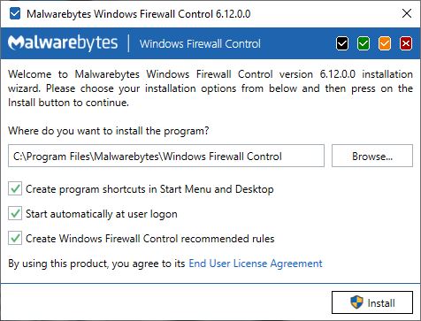Click the green shield icon in header
Image resolution: width=421 pixels, height=321 pixels.
pyautogui.click(x=364, y=43)
